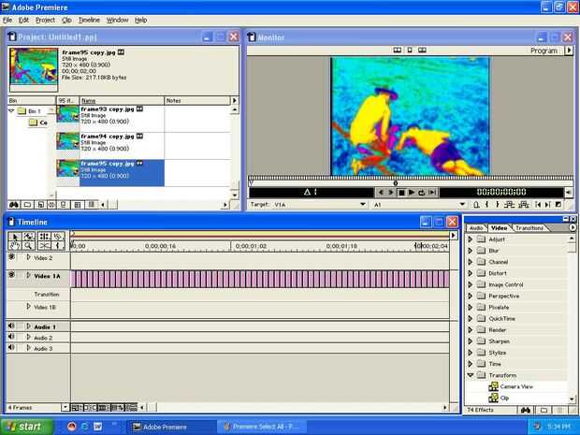Switch Project window to List View
This screenshot has width=580, height=435.
(91, 205)
